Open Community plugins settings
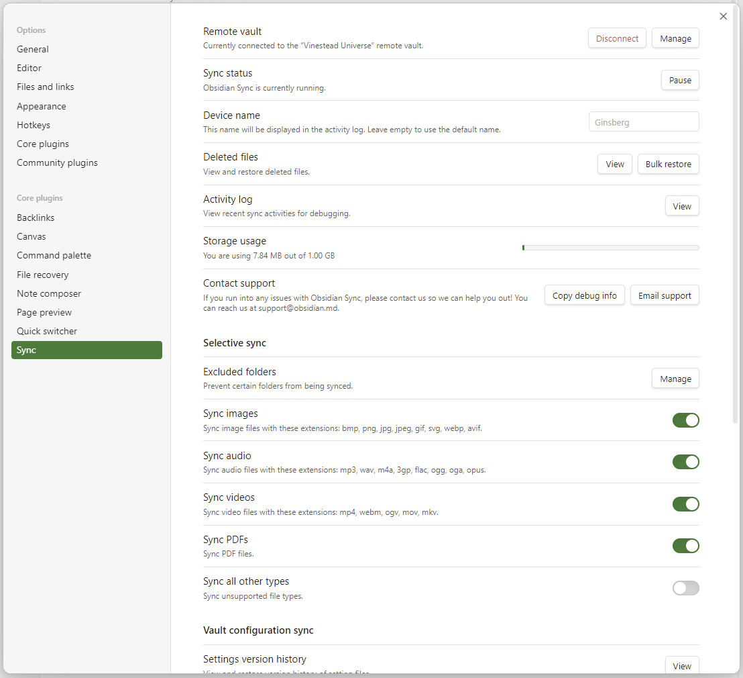Screen dimensions: 743x678 click(87, 162)
